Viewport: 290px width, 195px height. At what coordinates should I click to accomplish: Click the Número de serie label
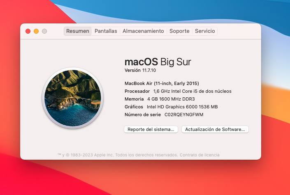(x=143, y=115)
